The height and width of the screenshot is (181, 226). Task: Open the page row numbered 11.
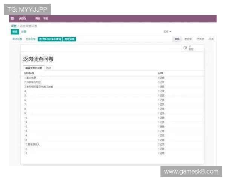click(112, 122)
